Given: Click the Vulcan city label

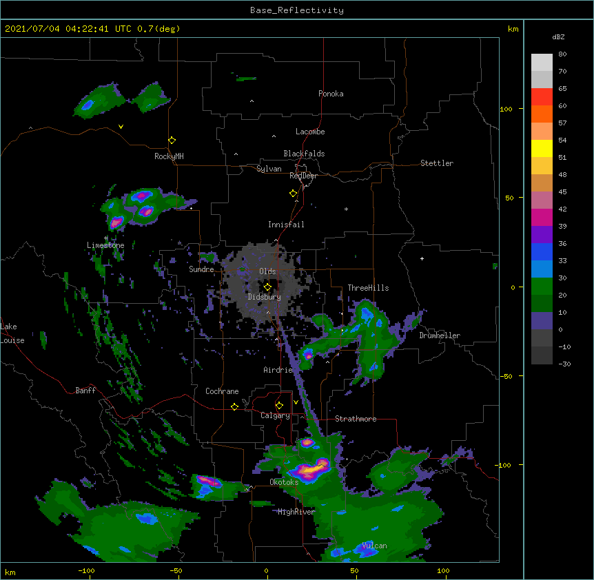Looking at the screenshot, I should pos(374,546).
